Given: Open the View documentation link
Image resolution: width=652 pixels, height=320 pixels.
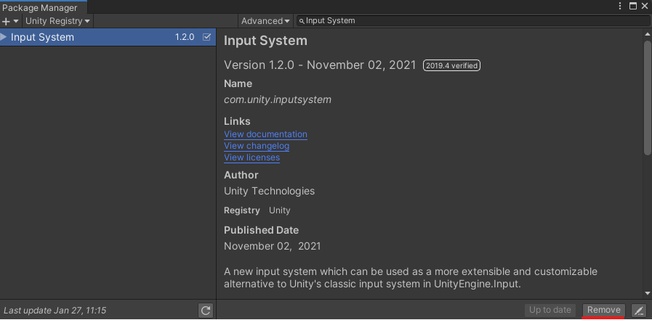Looking at the screenshot, I should pos(265,134).
